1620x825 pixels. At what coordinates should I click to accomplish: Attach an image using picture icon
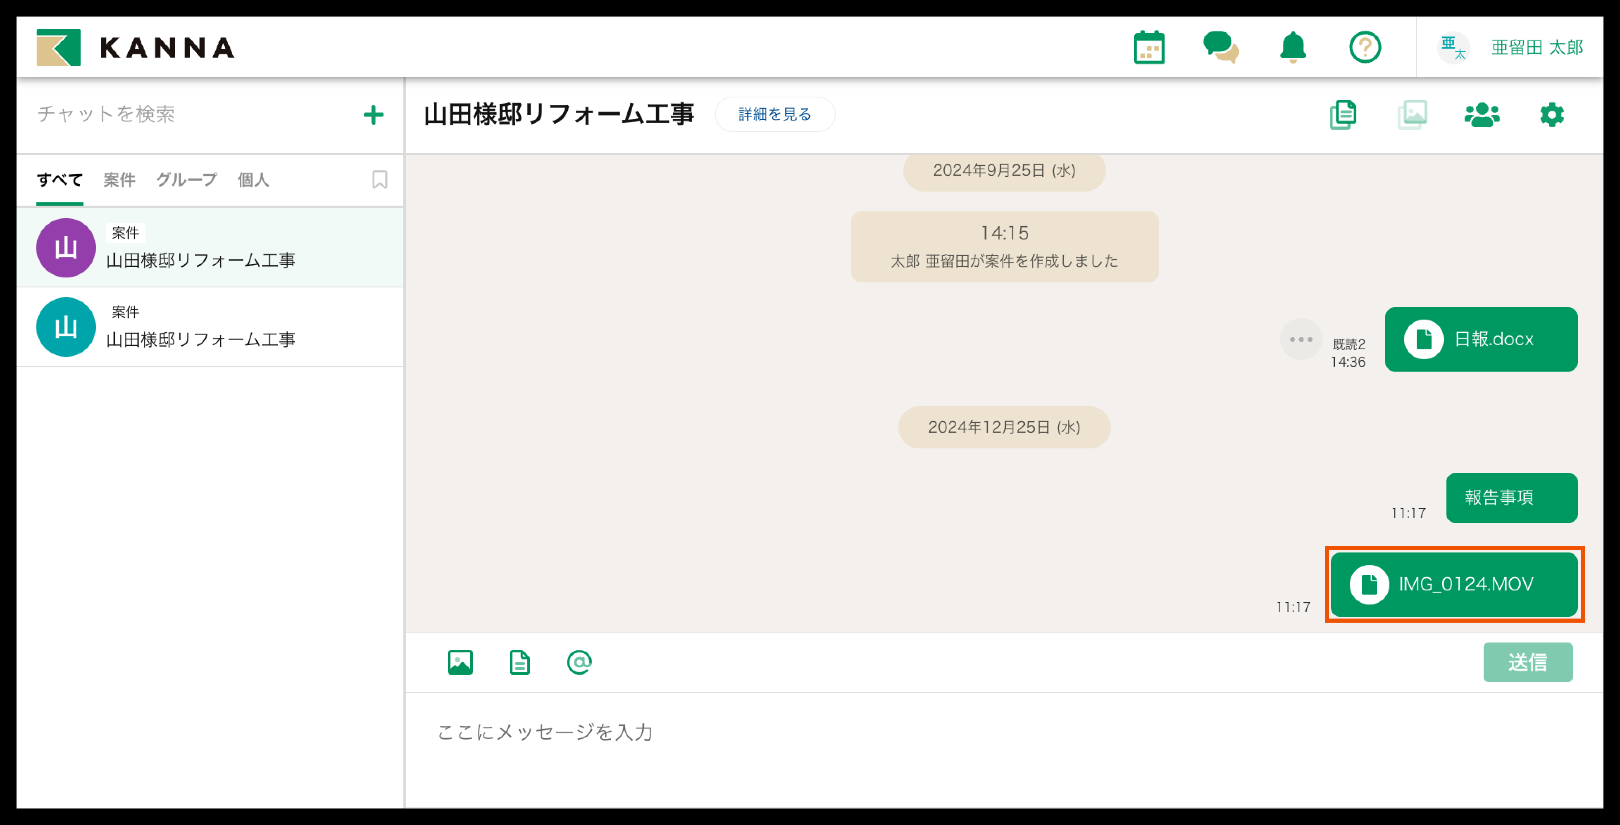460,662
